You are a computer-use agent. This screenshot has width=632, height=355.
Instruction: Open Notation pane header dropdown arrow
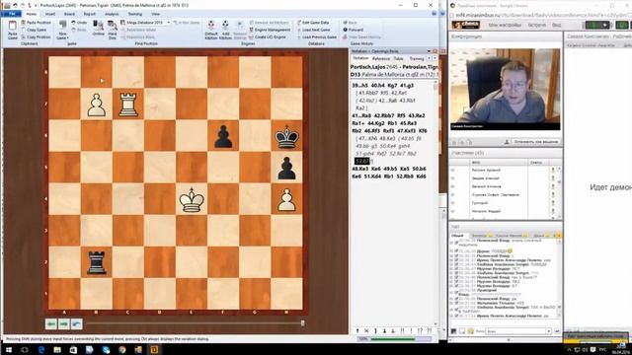[x=429, y=51]
